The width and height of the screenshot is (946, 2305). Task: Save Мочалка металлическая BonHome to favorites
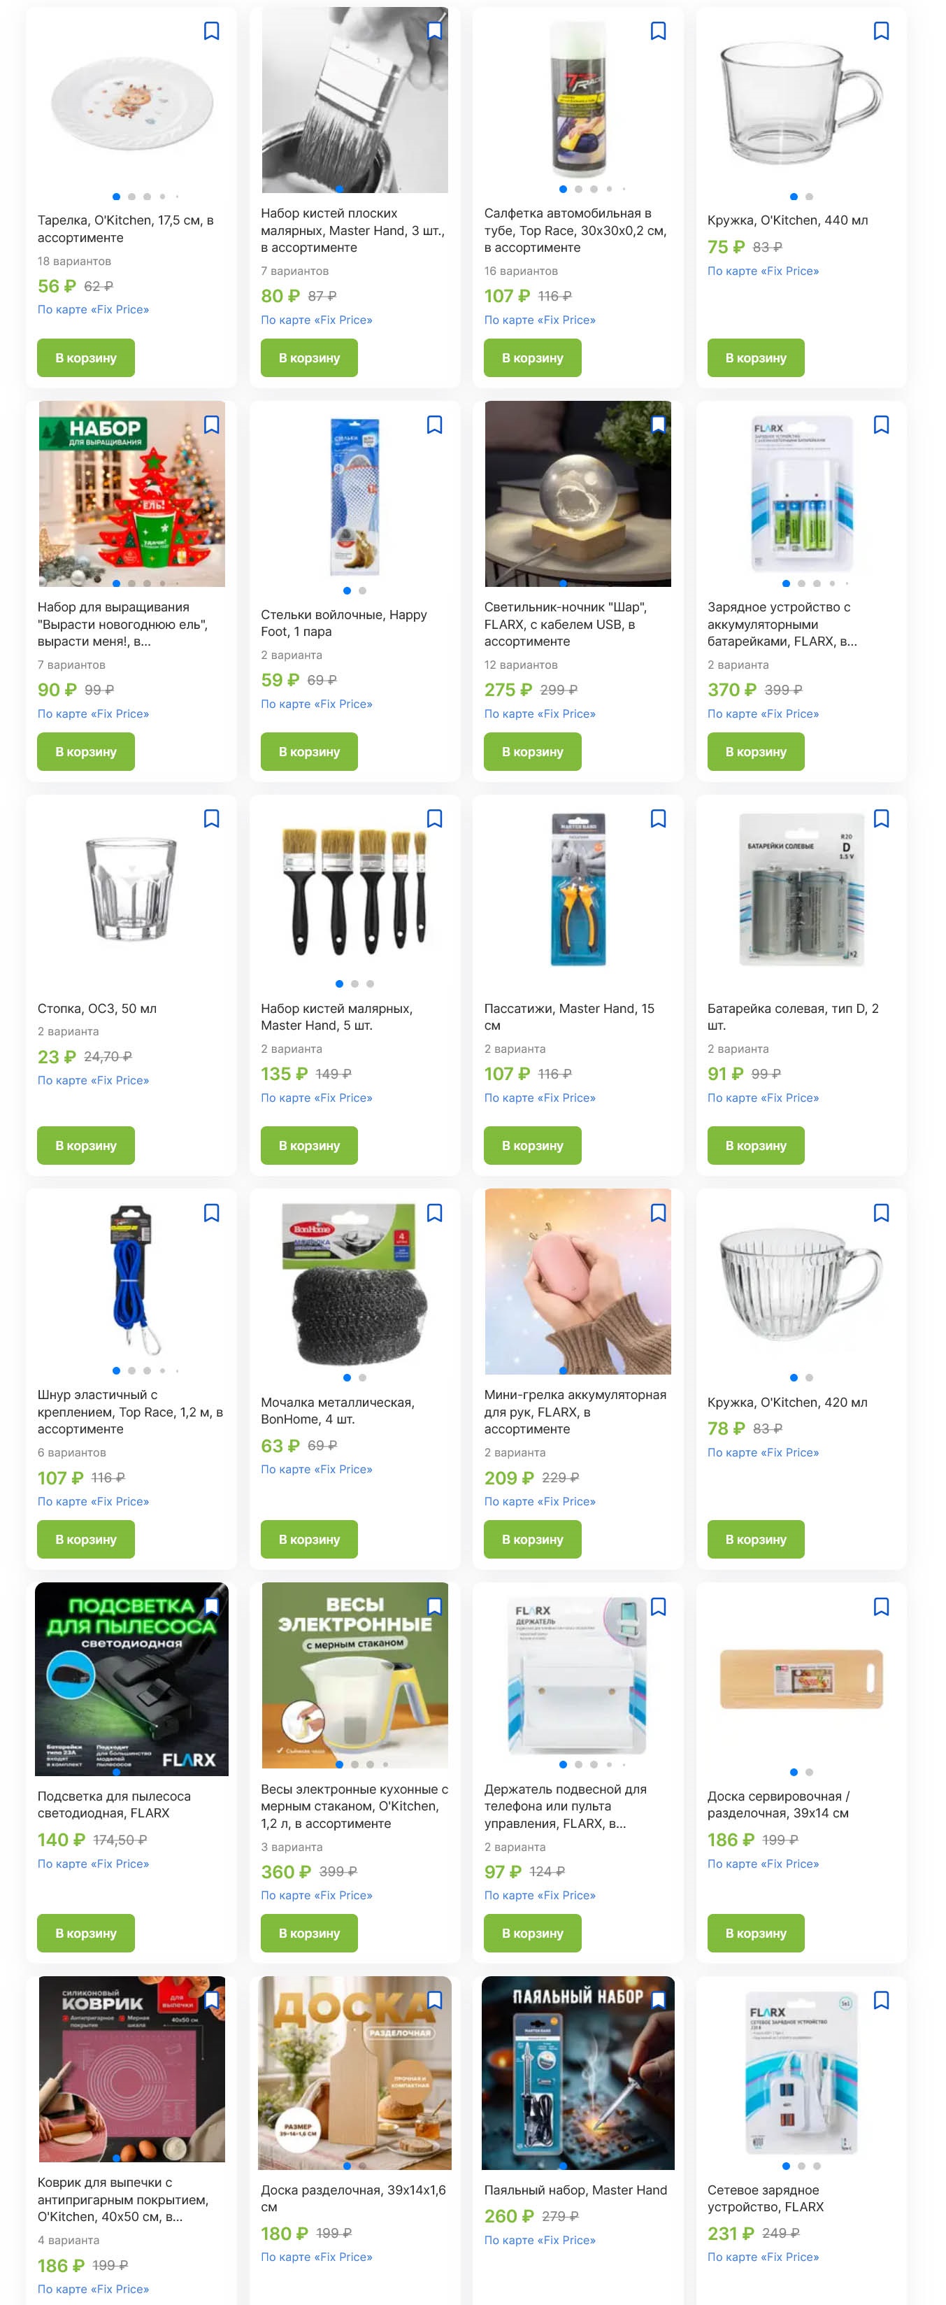tap(435, 1213)
